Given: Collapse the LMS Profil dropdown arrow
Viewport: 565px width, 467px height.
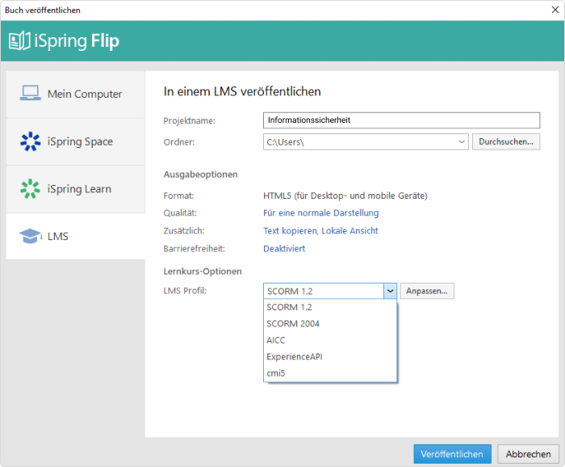Looking at the screenshot, I should point(390,291).
